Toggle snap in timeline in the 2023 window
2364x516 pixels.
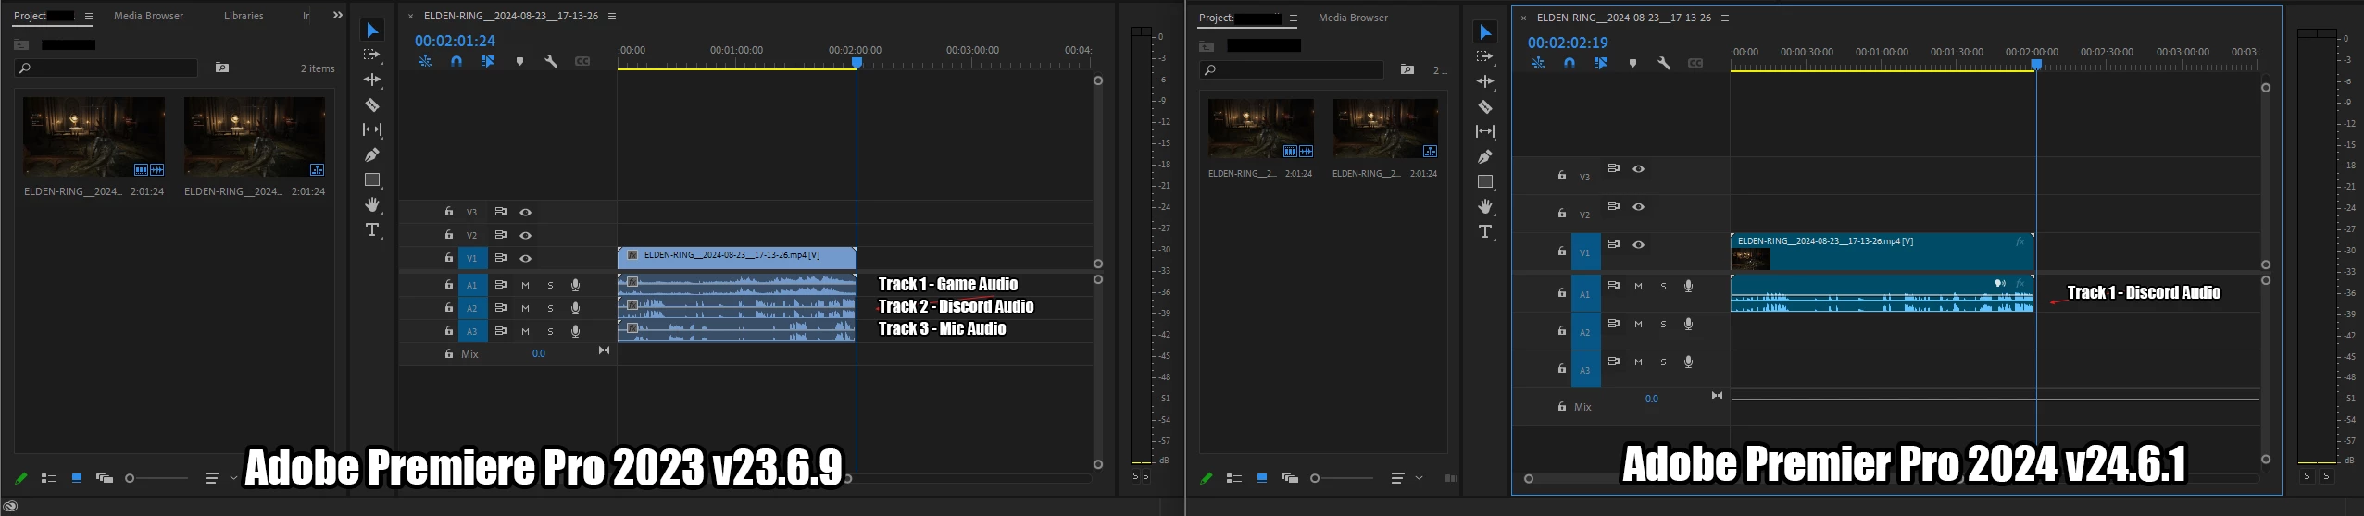pos(457,62)
